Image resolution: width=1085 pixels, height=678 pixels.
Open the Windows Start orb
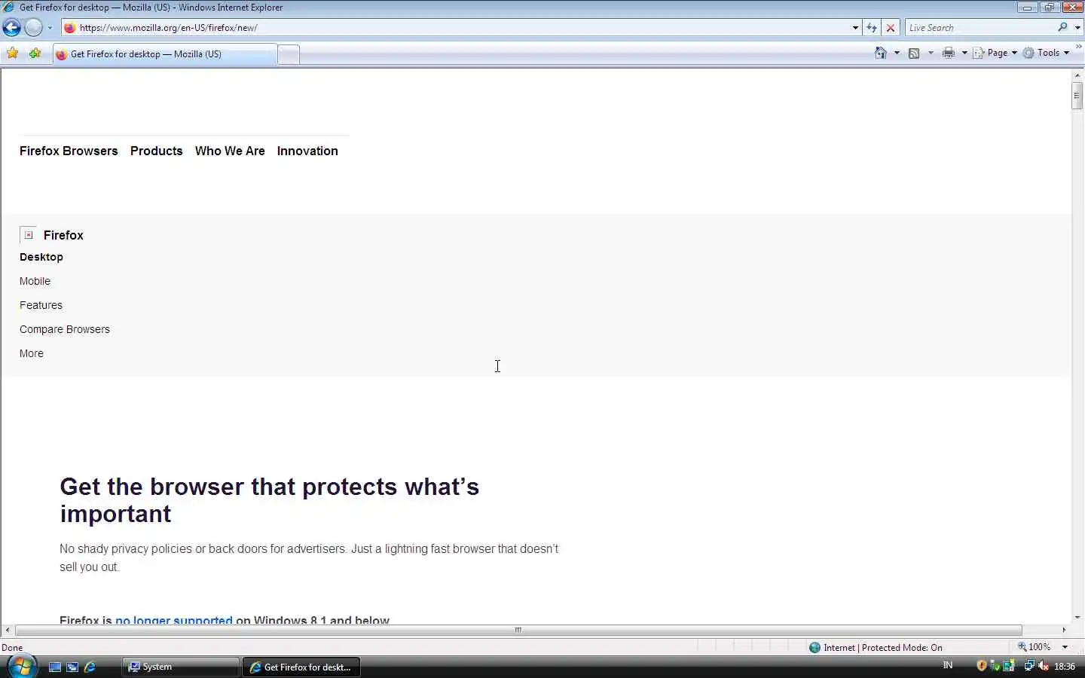click(x=22, y=667)
